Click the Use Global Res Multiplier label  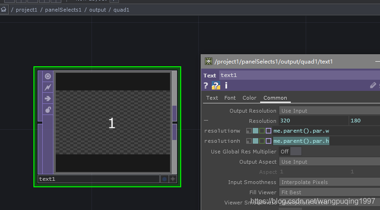243,152
